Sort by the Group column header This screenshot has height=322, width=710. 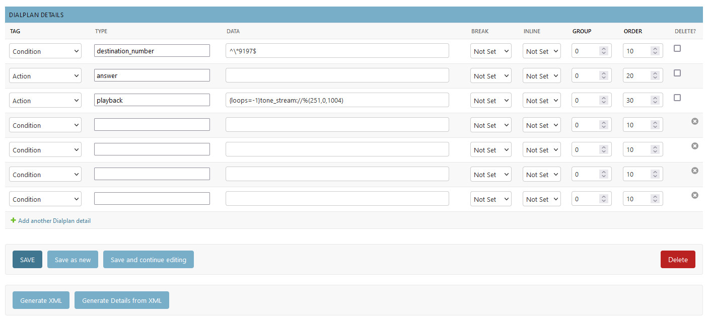click(582, 31)
